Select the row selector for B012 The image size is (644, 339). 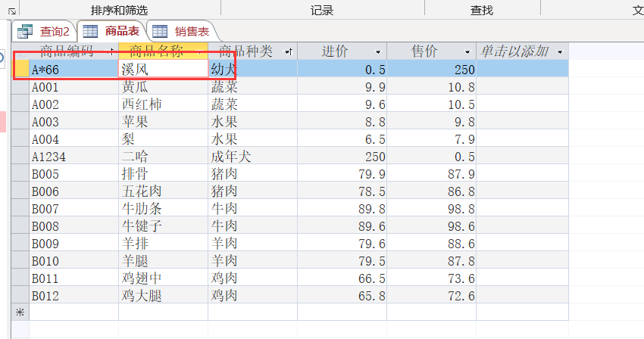click(20, 296)
